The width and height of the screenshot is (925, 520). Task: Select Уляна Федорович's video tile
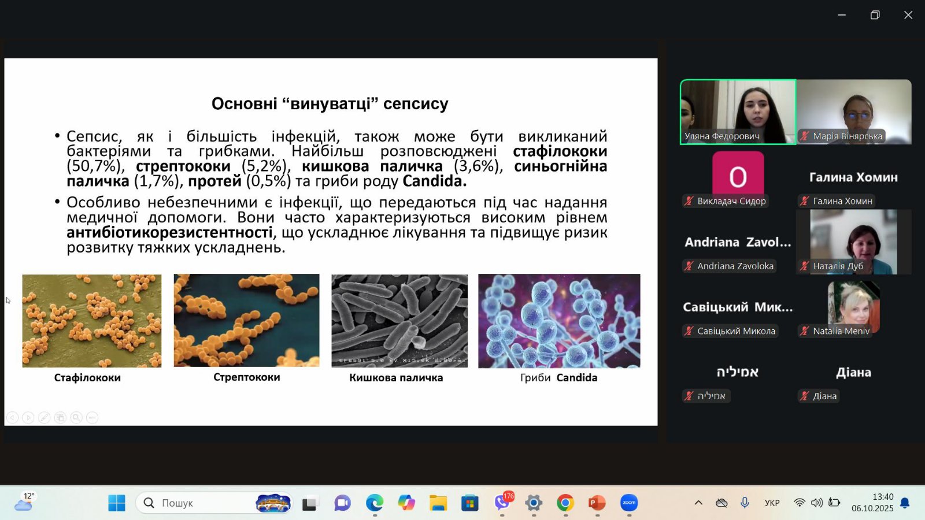(x=738, y=112)
